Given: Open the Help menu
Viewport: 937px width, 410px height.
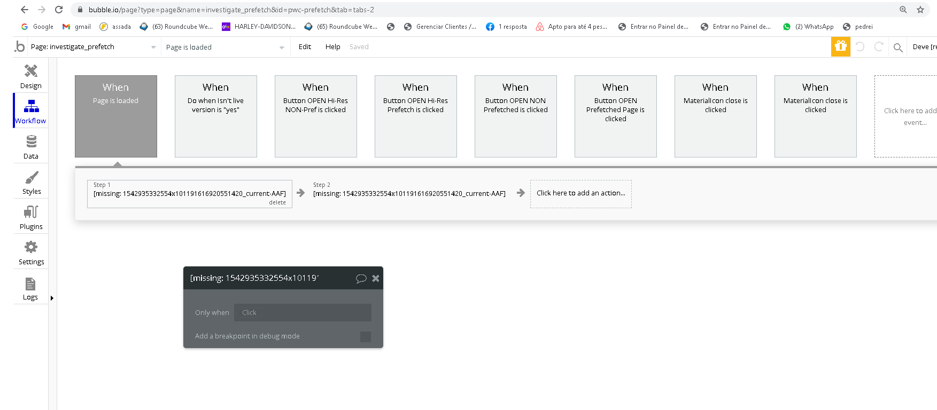Looking at the screenshot, I should click(x=332, y=47).
